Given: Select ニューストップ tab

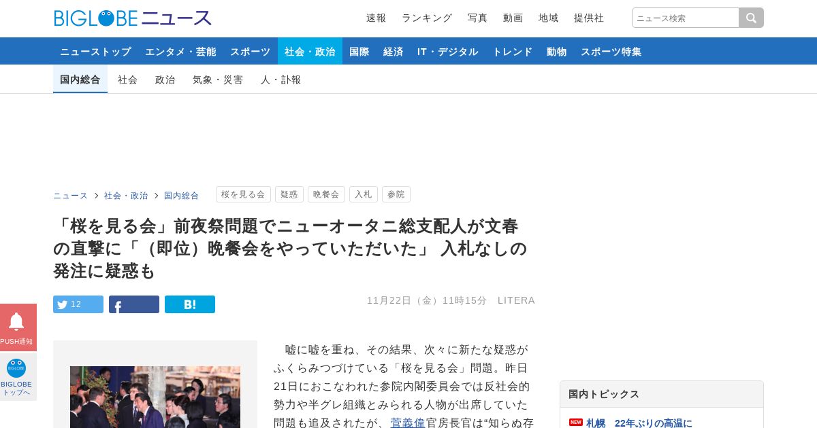Looking at the screenshot, I should [x=95, y=51].
